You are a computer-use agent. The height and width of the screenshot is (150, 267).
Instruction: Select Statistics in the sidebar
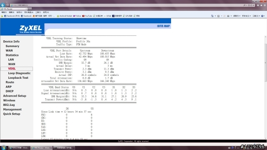(x=12, y=55)
